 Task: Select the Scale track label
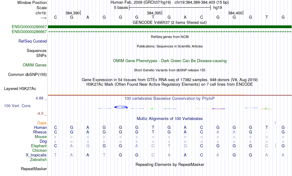point(41,8)
